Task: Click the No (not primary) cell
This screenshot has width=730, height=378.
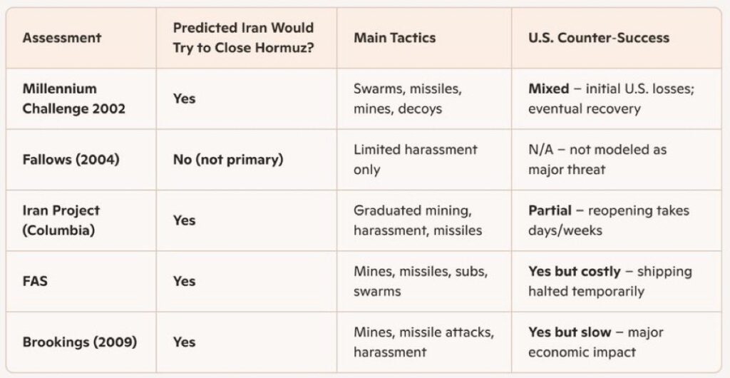Action: (x=228, y=159)
